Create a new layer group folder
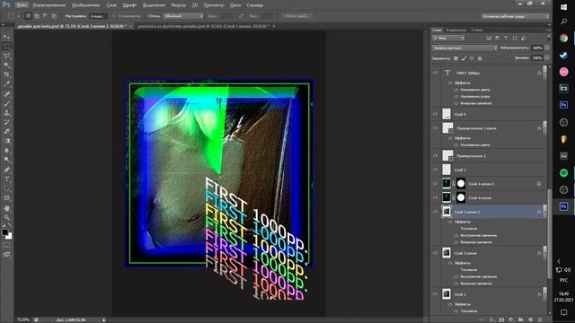The height and width of the screenshot is (323, 575). click(521, 319)
